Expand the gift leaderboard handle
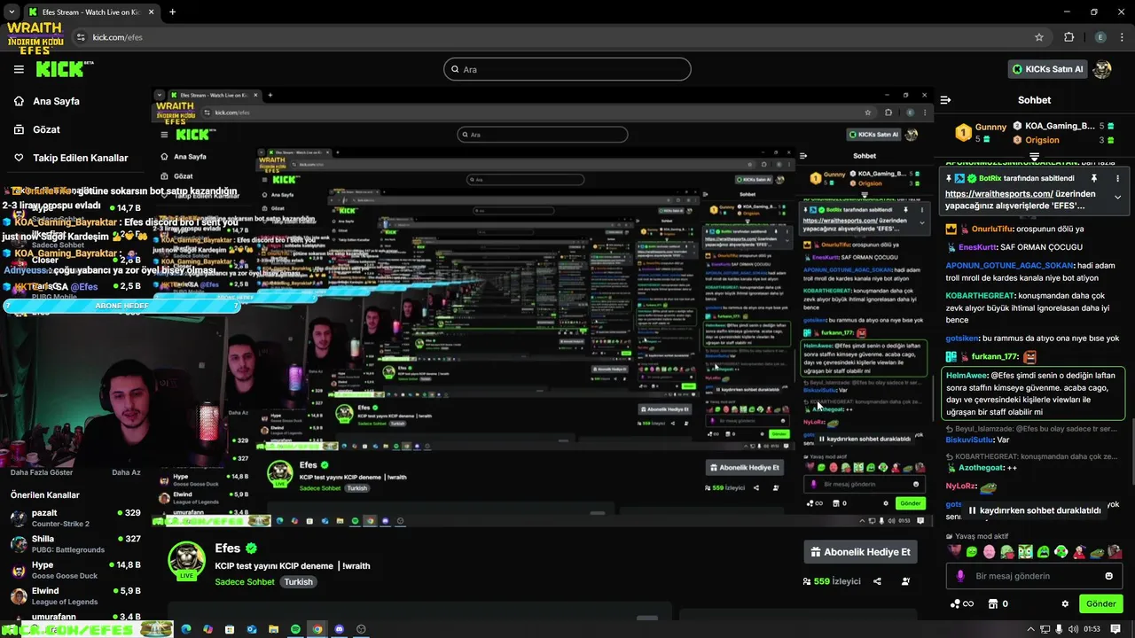This screenshot has height=638, width=1135. pos(1034,157)
